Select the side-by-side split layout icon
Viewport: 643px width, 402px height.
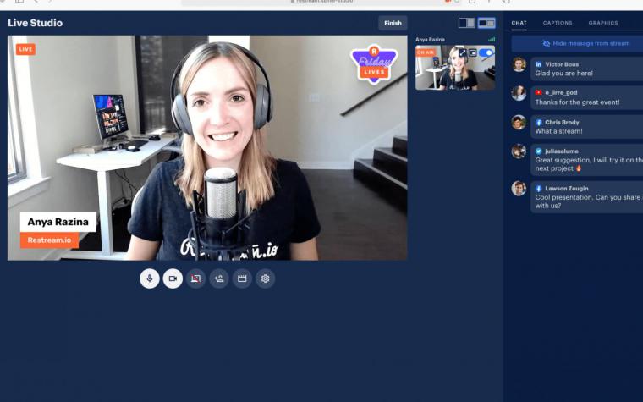point(467,23)
